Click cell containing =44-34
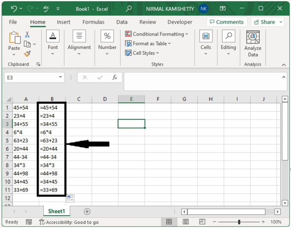The height and width of the screenshot is (228, 291). point(52,157)
